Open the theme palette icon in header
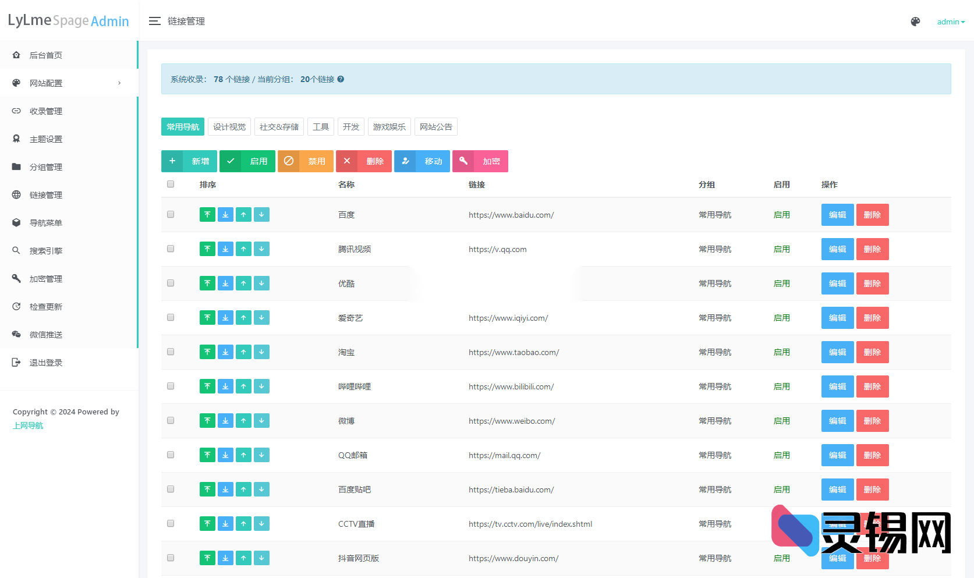 915,22
